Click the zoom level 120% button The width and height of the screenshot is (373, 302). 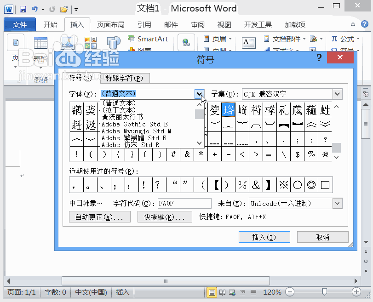click(x=272, y=292)
